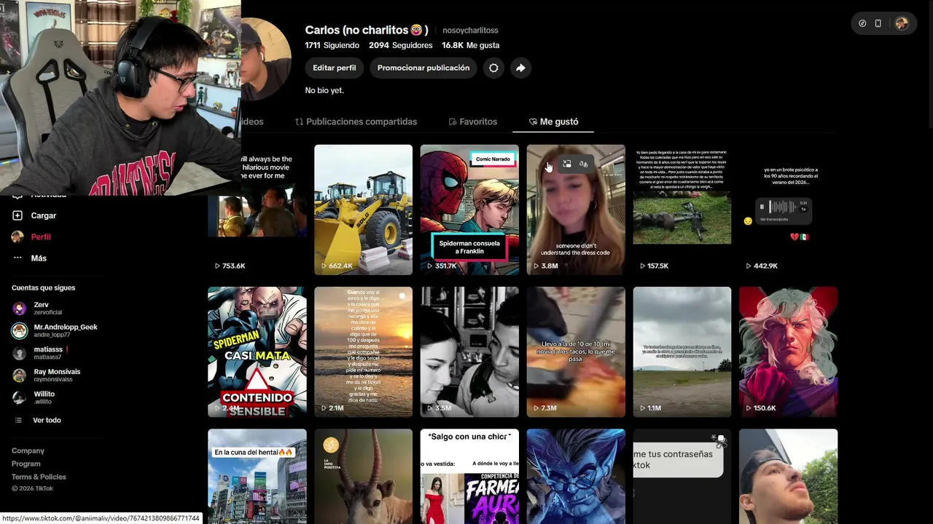Open the man looking up selfie video

pyautogui.click(x=788, y=476)
